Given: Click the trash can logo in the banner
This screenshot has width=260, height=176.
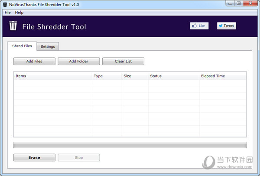Looking at the screenshot, I should pos(13,26).
